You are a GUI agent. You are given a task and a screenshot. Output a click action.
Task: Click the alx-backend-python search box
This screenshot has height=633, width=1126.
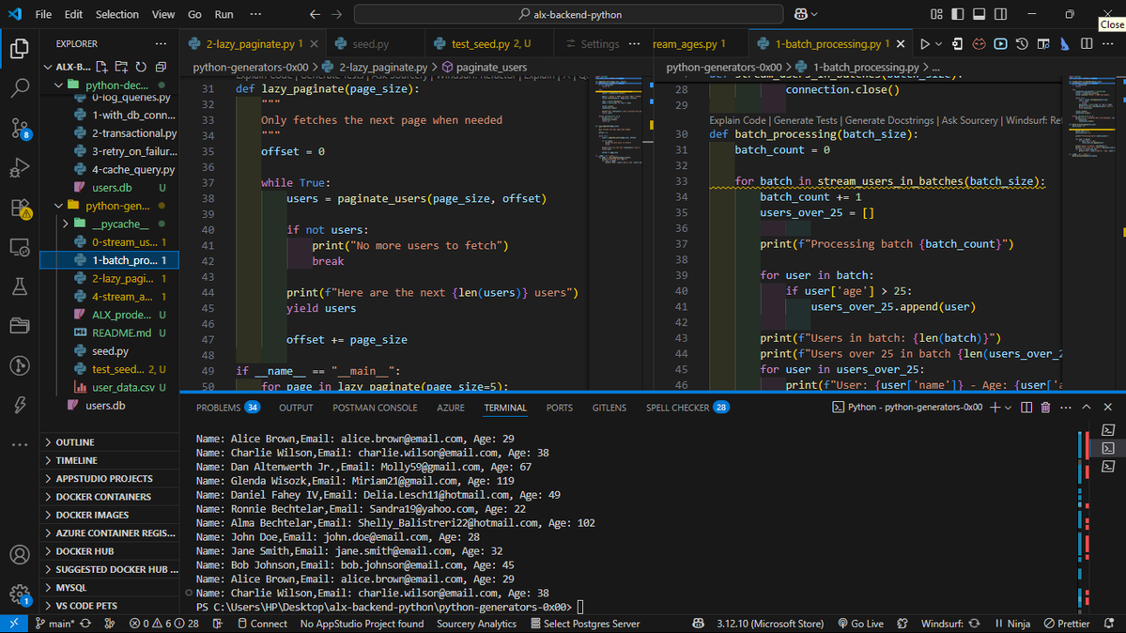click(x=569, y=14)
